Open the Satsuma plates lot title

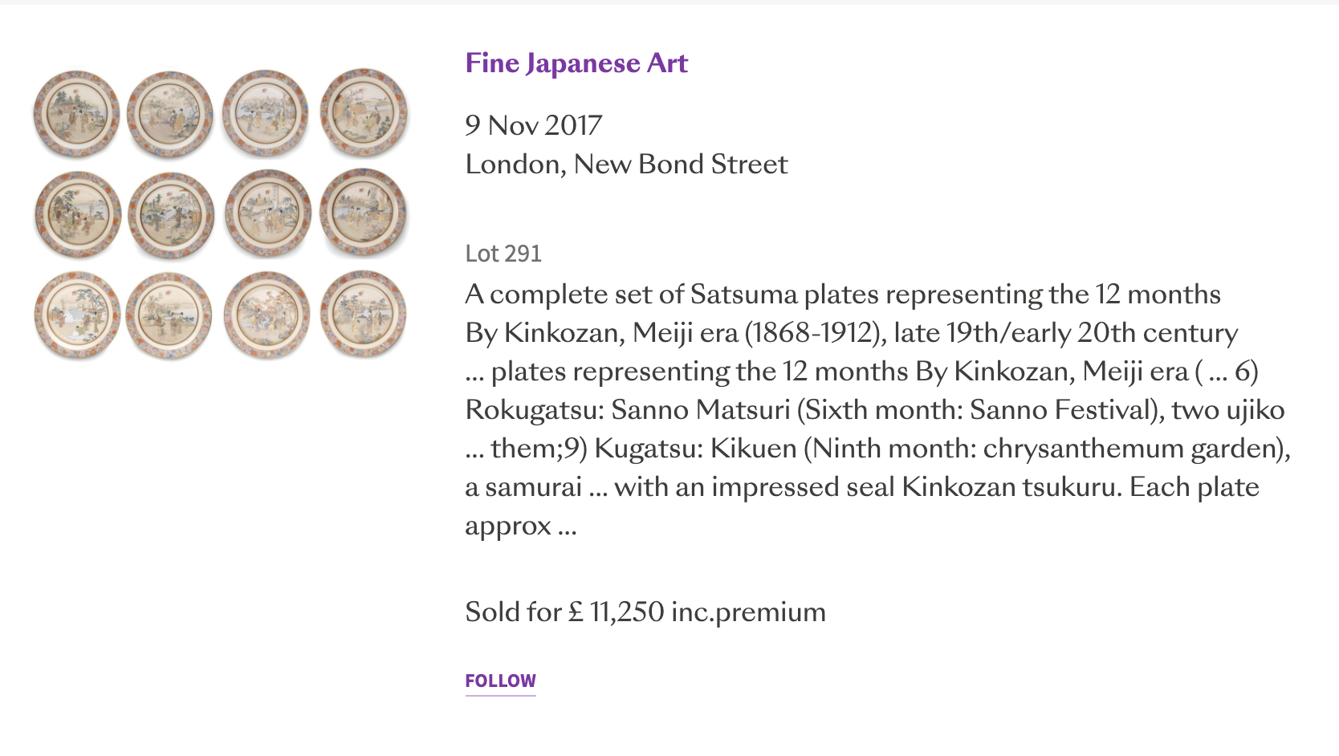(x=842, y=295)
